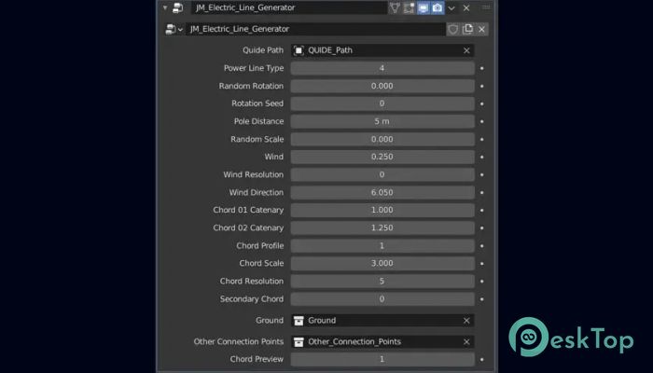
Task: Toggle fake user shield icon
Action: pyautogui.click(x=453, y=29)
